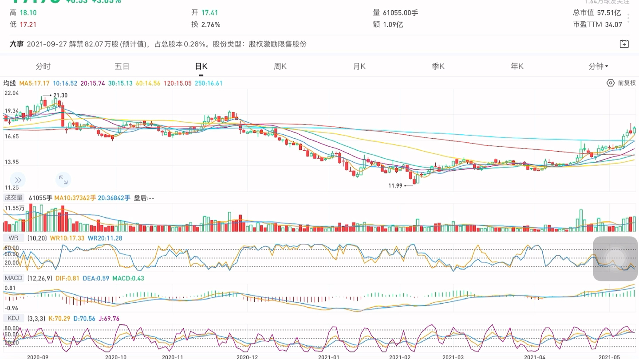The height and width of the screenshot is (359, 639).
Task: Click the MA 250:16.61 value
Action: [209, 83]
